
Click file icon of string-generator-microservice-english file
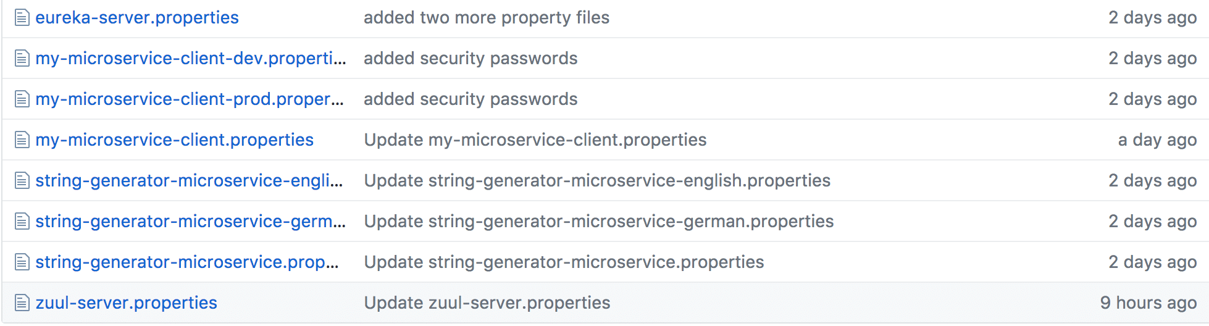point(22,181)
